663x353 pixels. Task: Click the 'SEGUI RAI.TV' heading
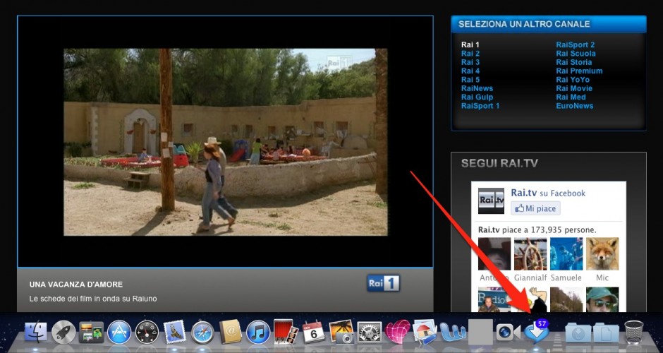pos(499,163)
